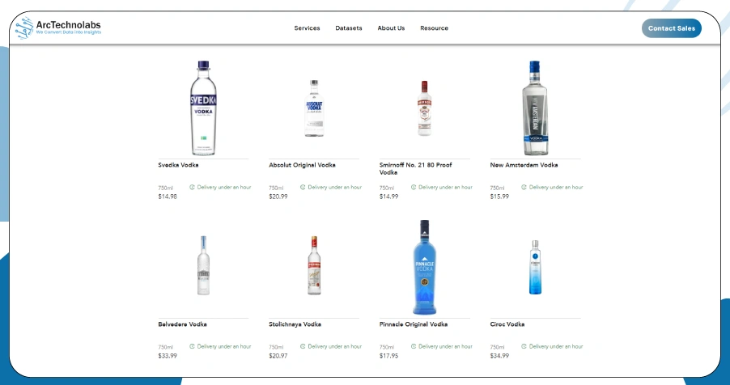Select the blue Pinnacle Vodka bottle image
This screenshot has height=385, width=730.
pos(424,267)
